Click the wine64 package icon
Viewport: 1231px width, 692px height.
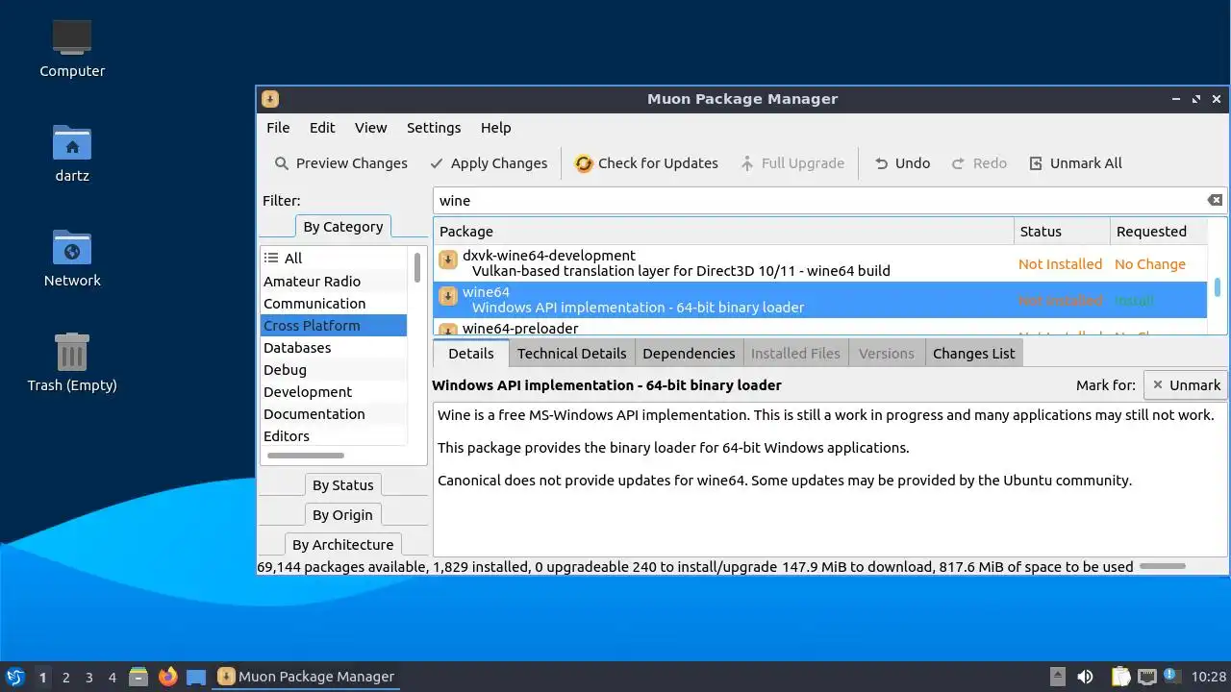pos(447,296)
